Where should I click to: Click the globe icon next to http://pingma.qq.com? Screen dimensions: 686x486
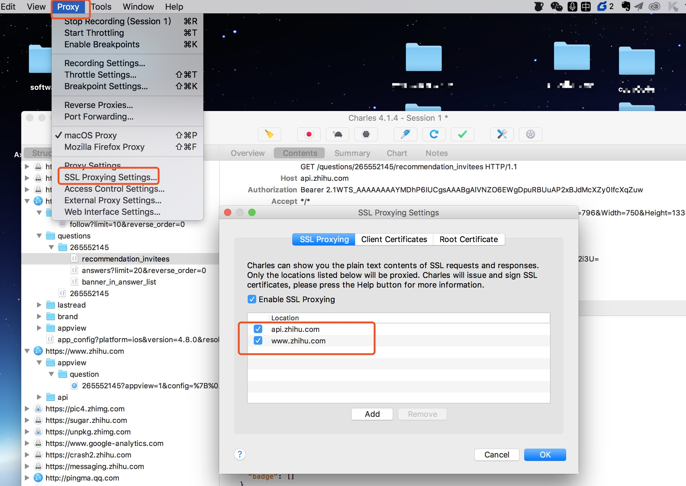pos(38,478)
